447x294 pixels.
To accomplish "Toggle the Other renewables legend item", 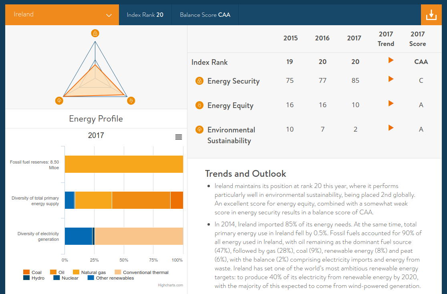I will point(111,278).
